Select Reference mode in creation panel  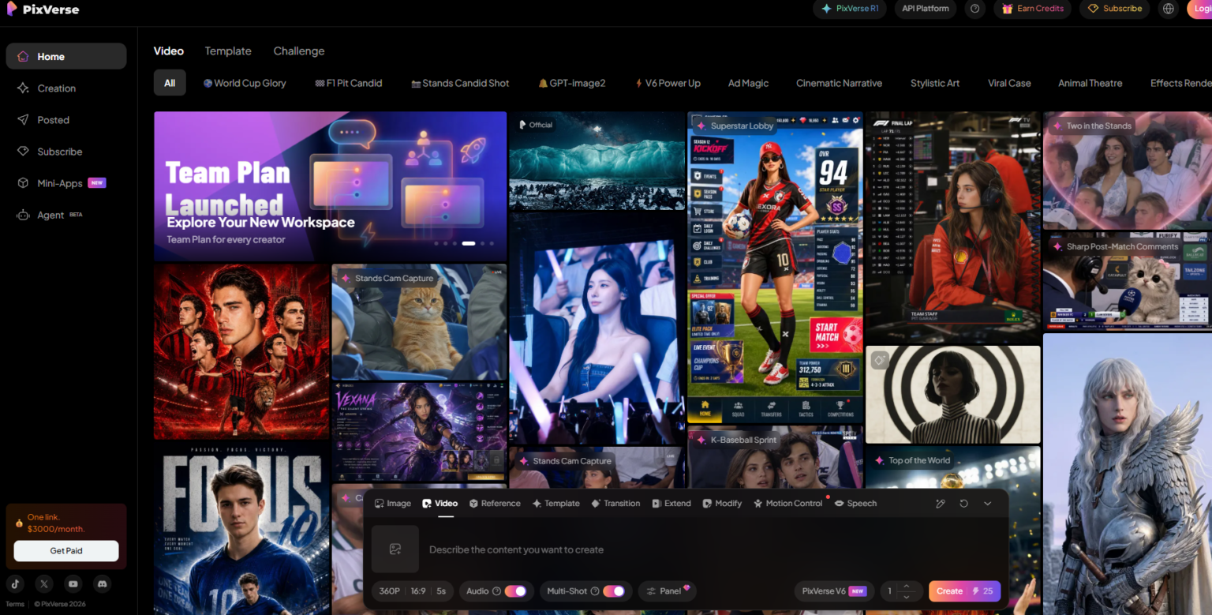click(x=495, y=503)
